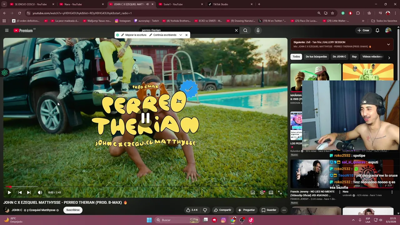Click the taskbar Buscar search box
Image resolution: width=400 pixels, height=225 pixels.
coord(177,220)
